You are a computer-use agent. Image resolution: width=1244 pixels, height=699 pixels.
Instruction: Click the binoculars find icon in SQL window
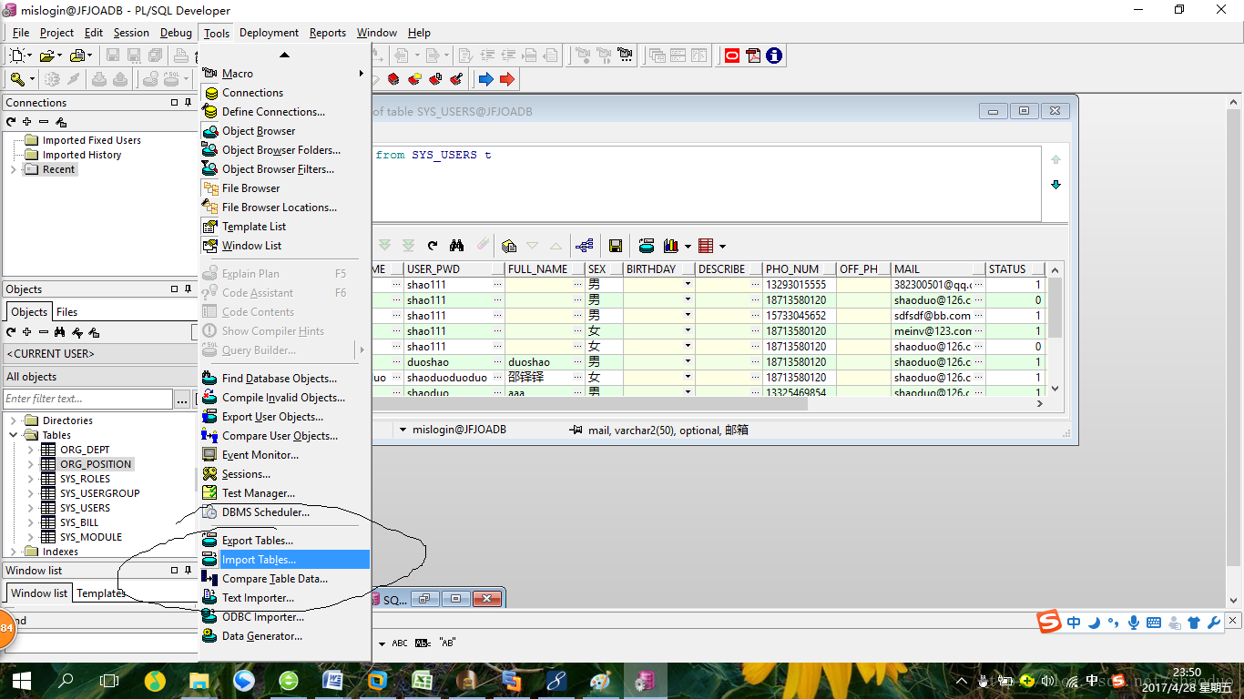457,246
